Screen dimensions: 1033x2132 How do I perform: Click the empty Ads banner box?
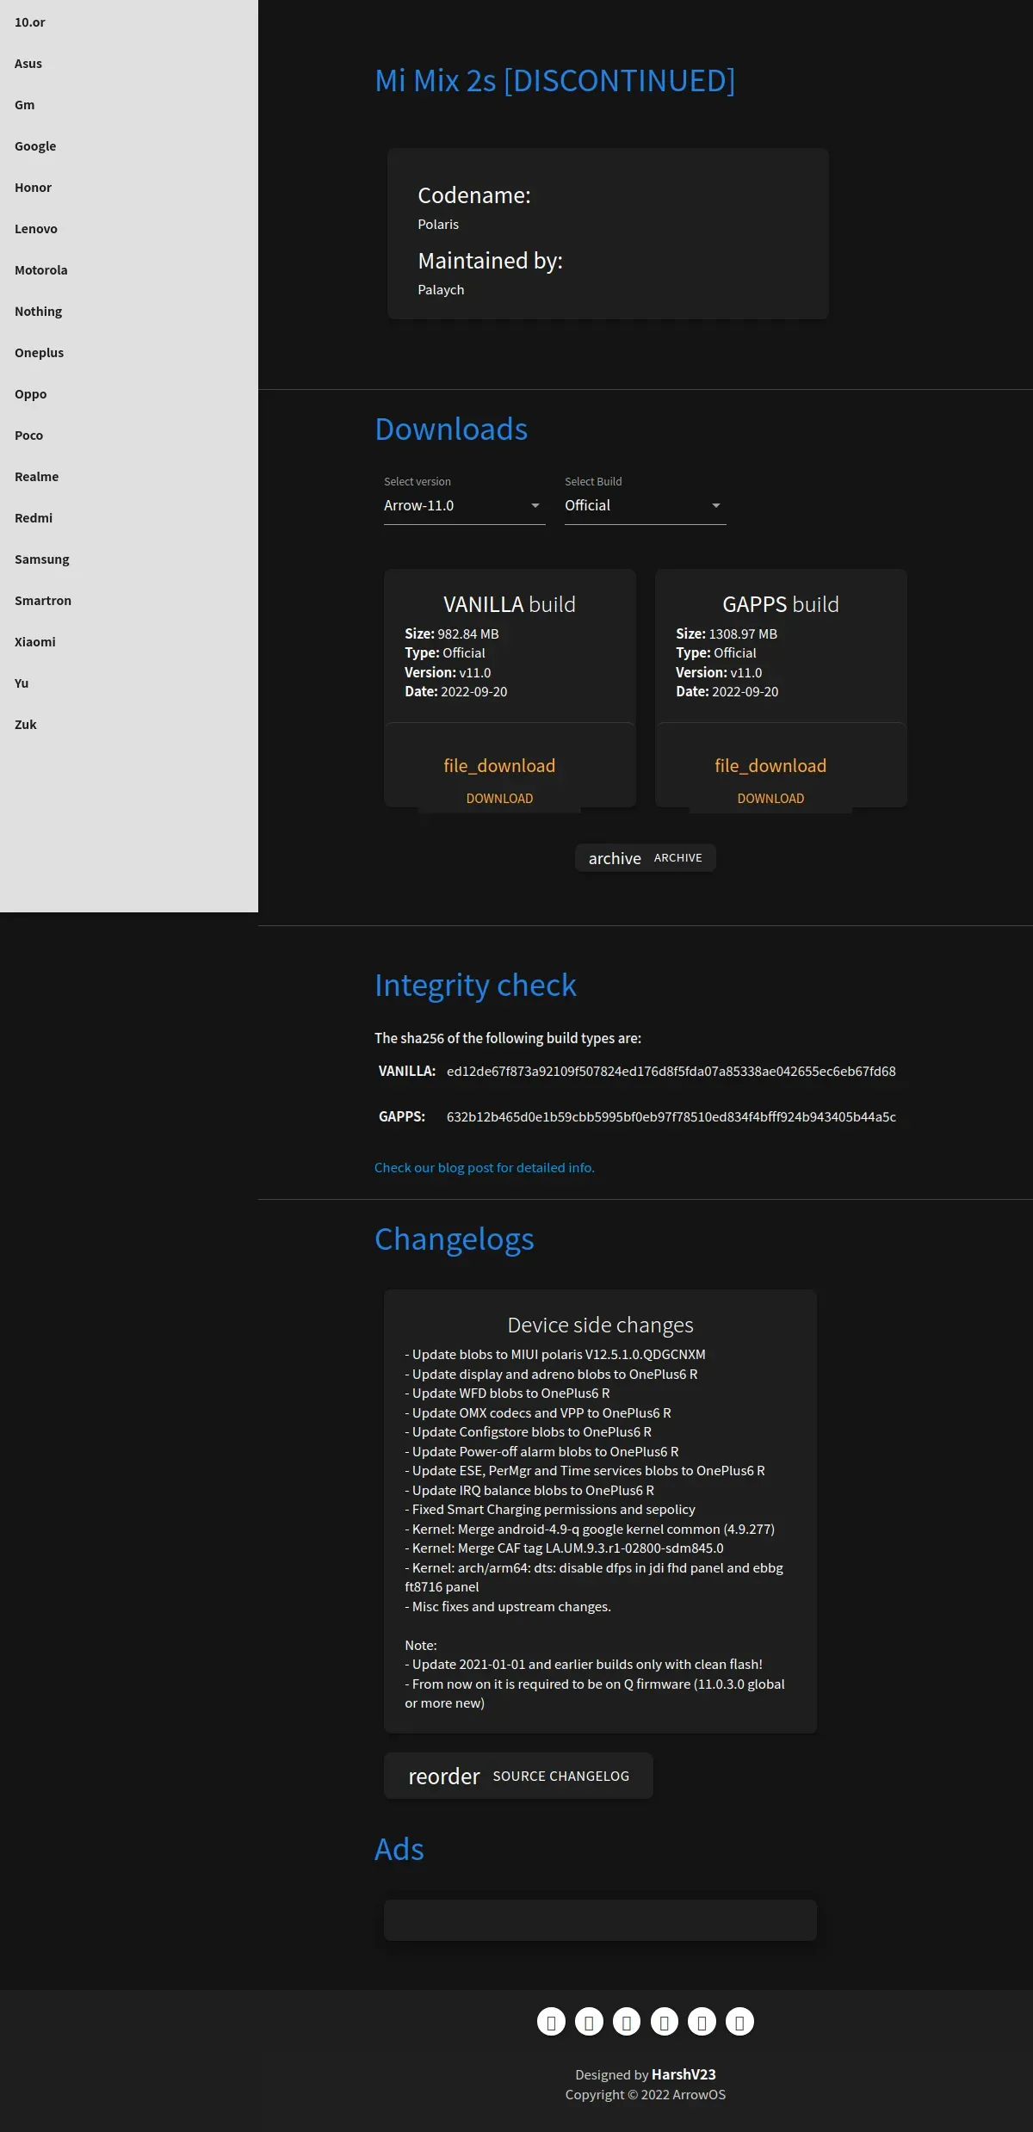point(600,1920)
